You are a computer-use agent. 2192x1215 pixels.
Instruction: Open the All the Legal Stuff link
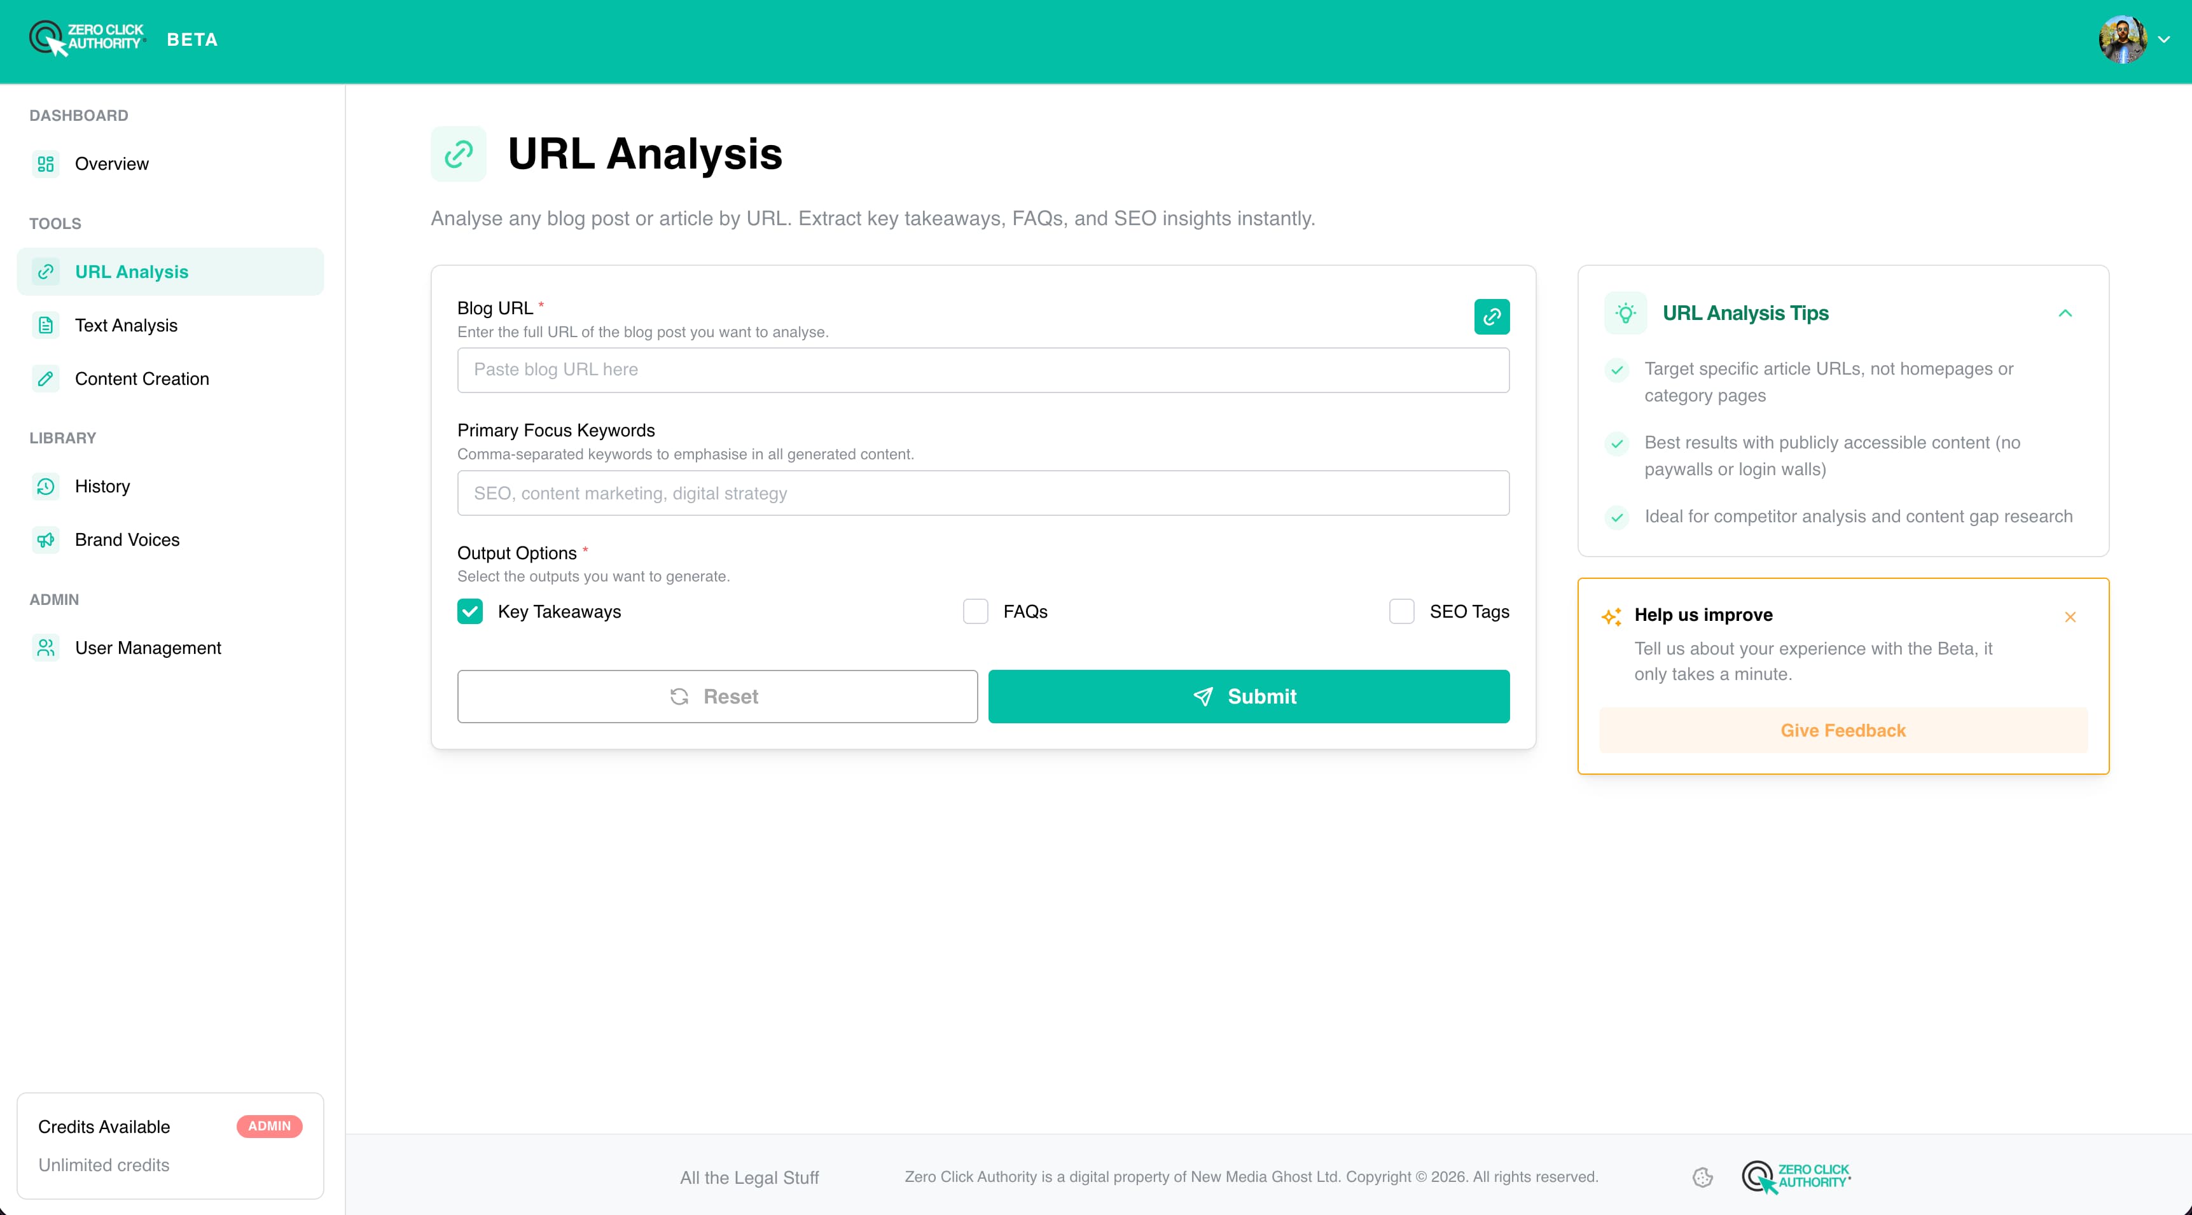tap(749, 1177)
